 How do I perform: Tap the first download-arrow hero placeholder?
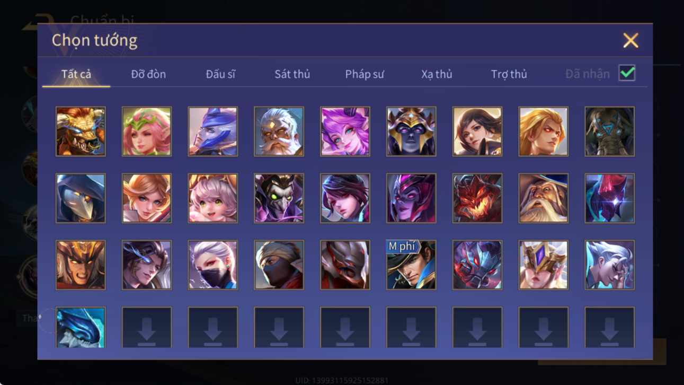[x=147, y=327]
